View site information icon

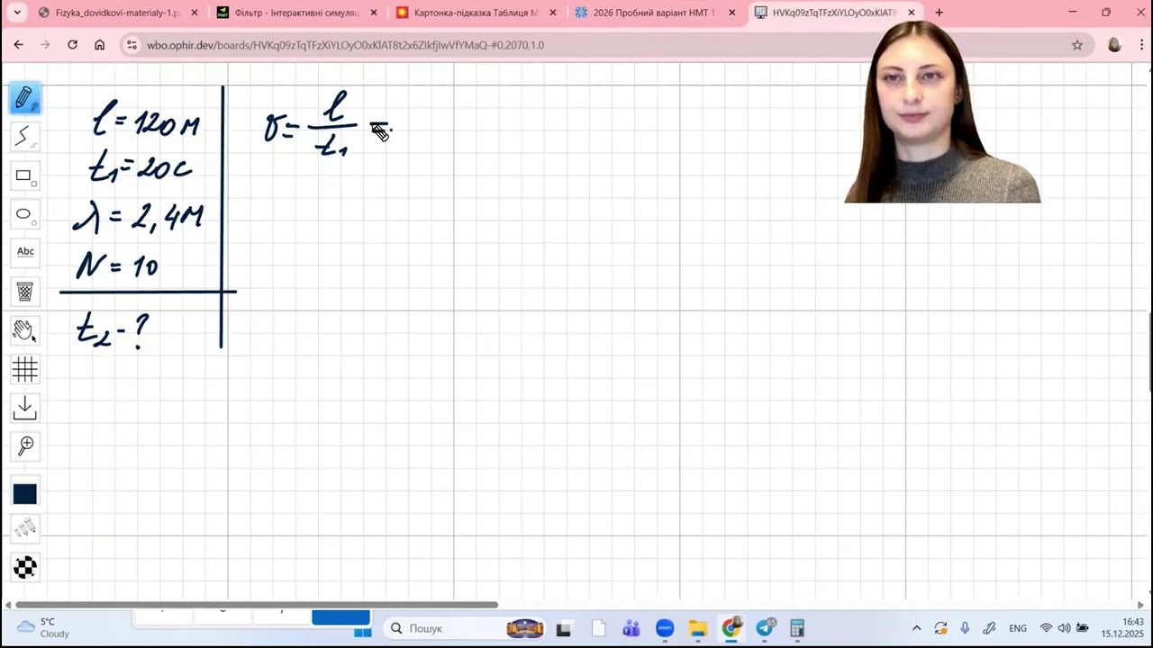click(132, 45)
